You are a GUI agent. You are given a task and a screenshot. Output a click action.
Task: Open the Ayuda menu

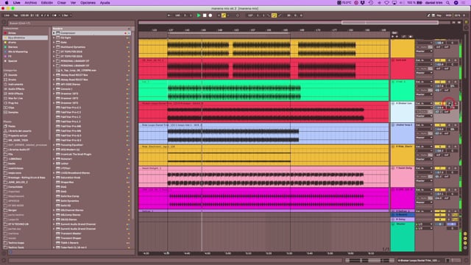pyautogui.click(x=105, y=3)
